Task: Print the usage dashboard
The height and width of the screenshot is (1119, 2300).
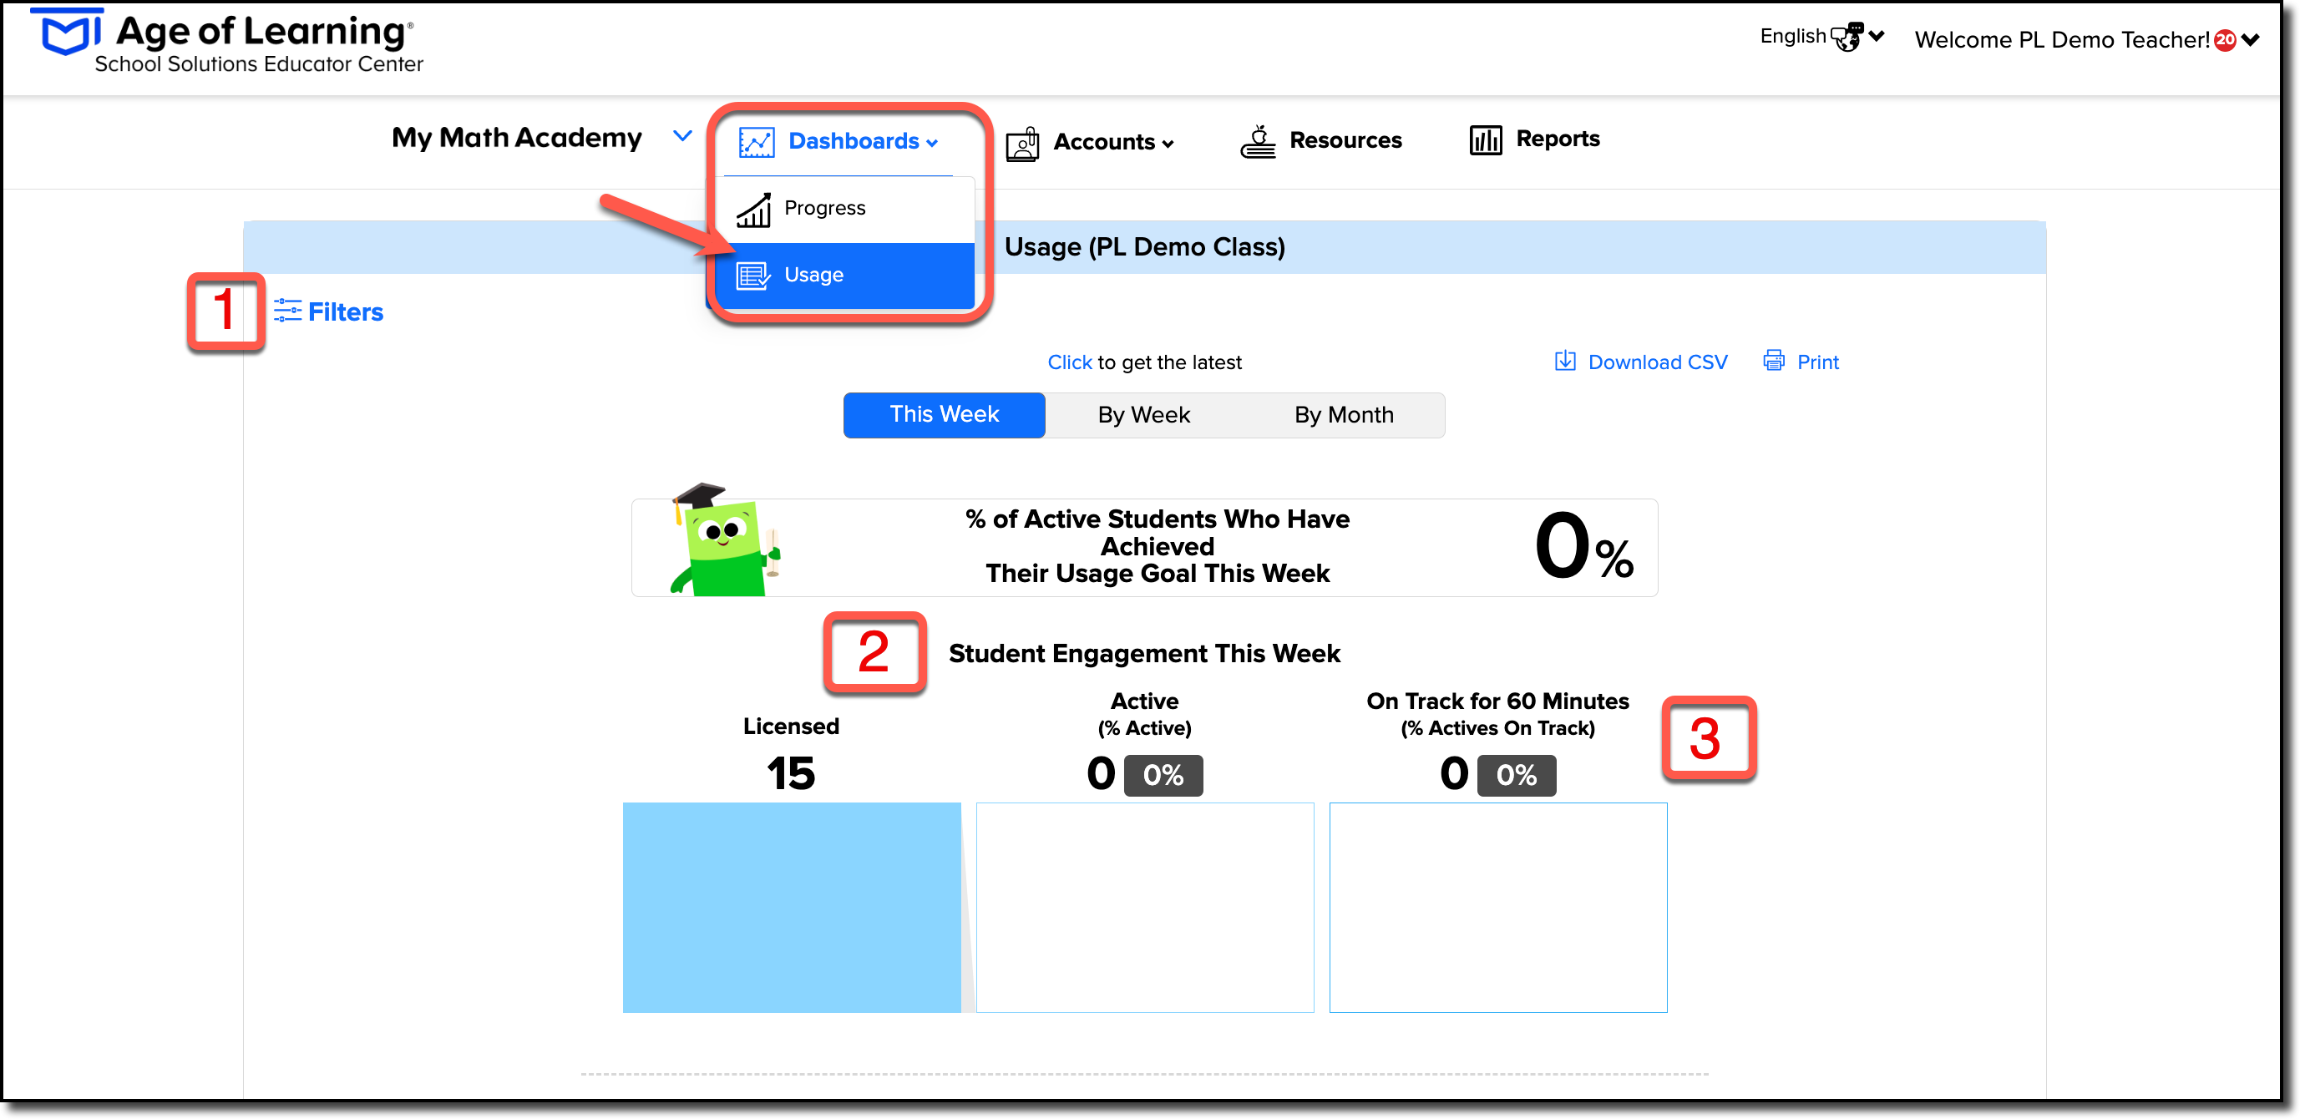Action: 1801,362
